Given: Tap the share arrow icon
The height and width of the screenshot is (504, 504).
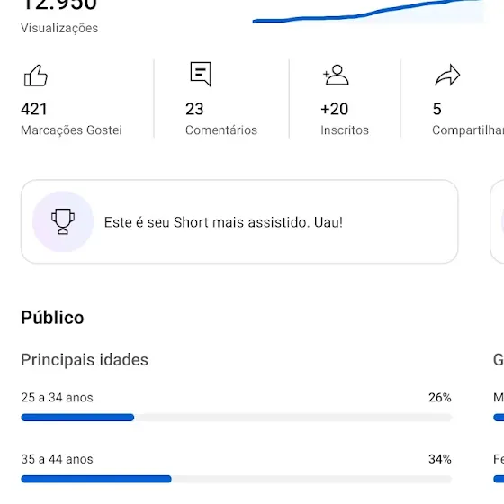Looking at the screenshot, I should (447, 75).
